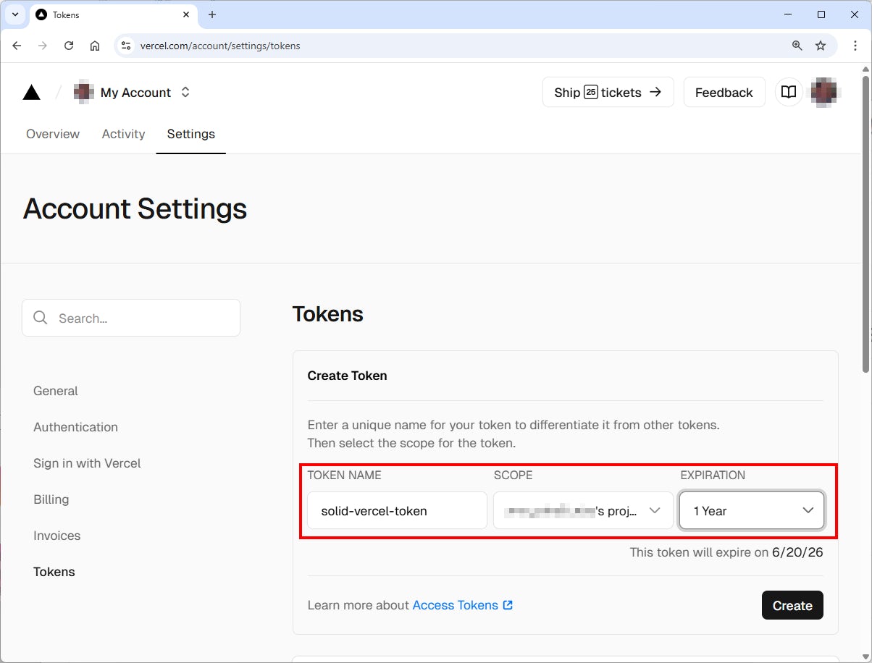Click the Vercel triangle logo

[31, 92]
